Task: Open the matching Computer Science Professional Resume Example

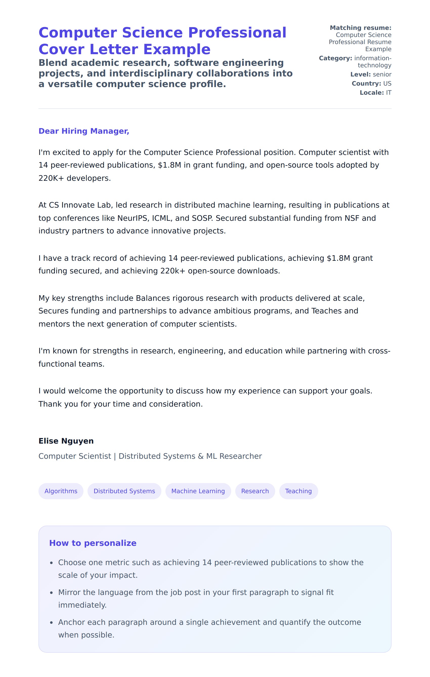Action: coord(360,42)
